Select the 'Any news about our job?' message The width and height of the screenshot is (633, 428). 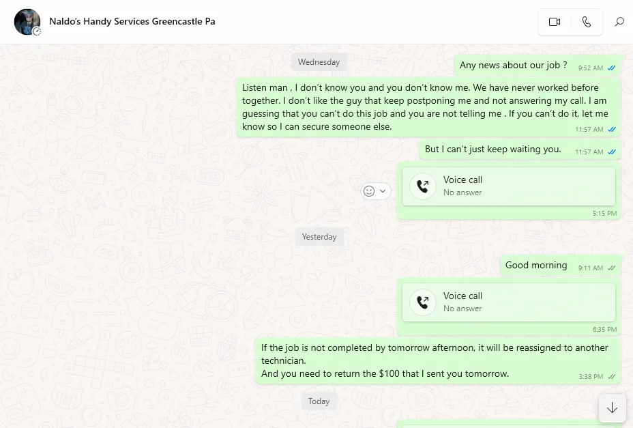coord(513,65)
